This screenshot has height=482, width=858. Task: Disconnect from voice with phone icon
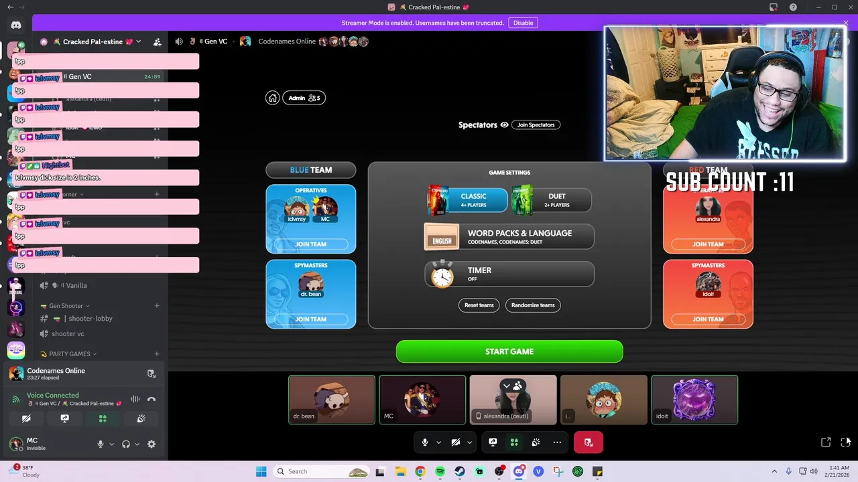151,399
